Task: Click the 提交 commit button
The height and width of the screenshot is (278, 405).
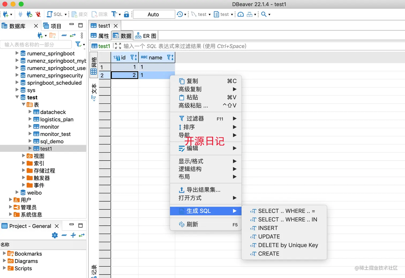Action: [80, 14]
